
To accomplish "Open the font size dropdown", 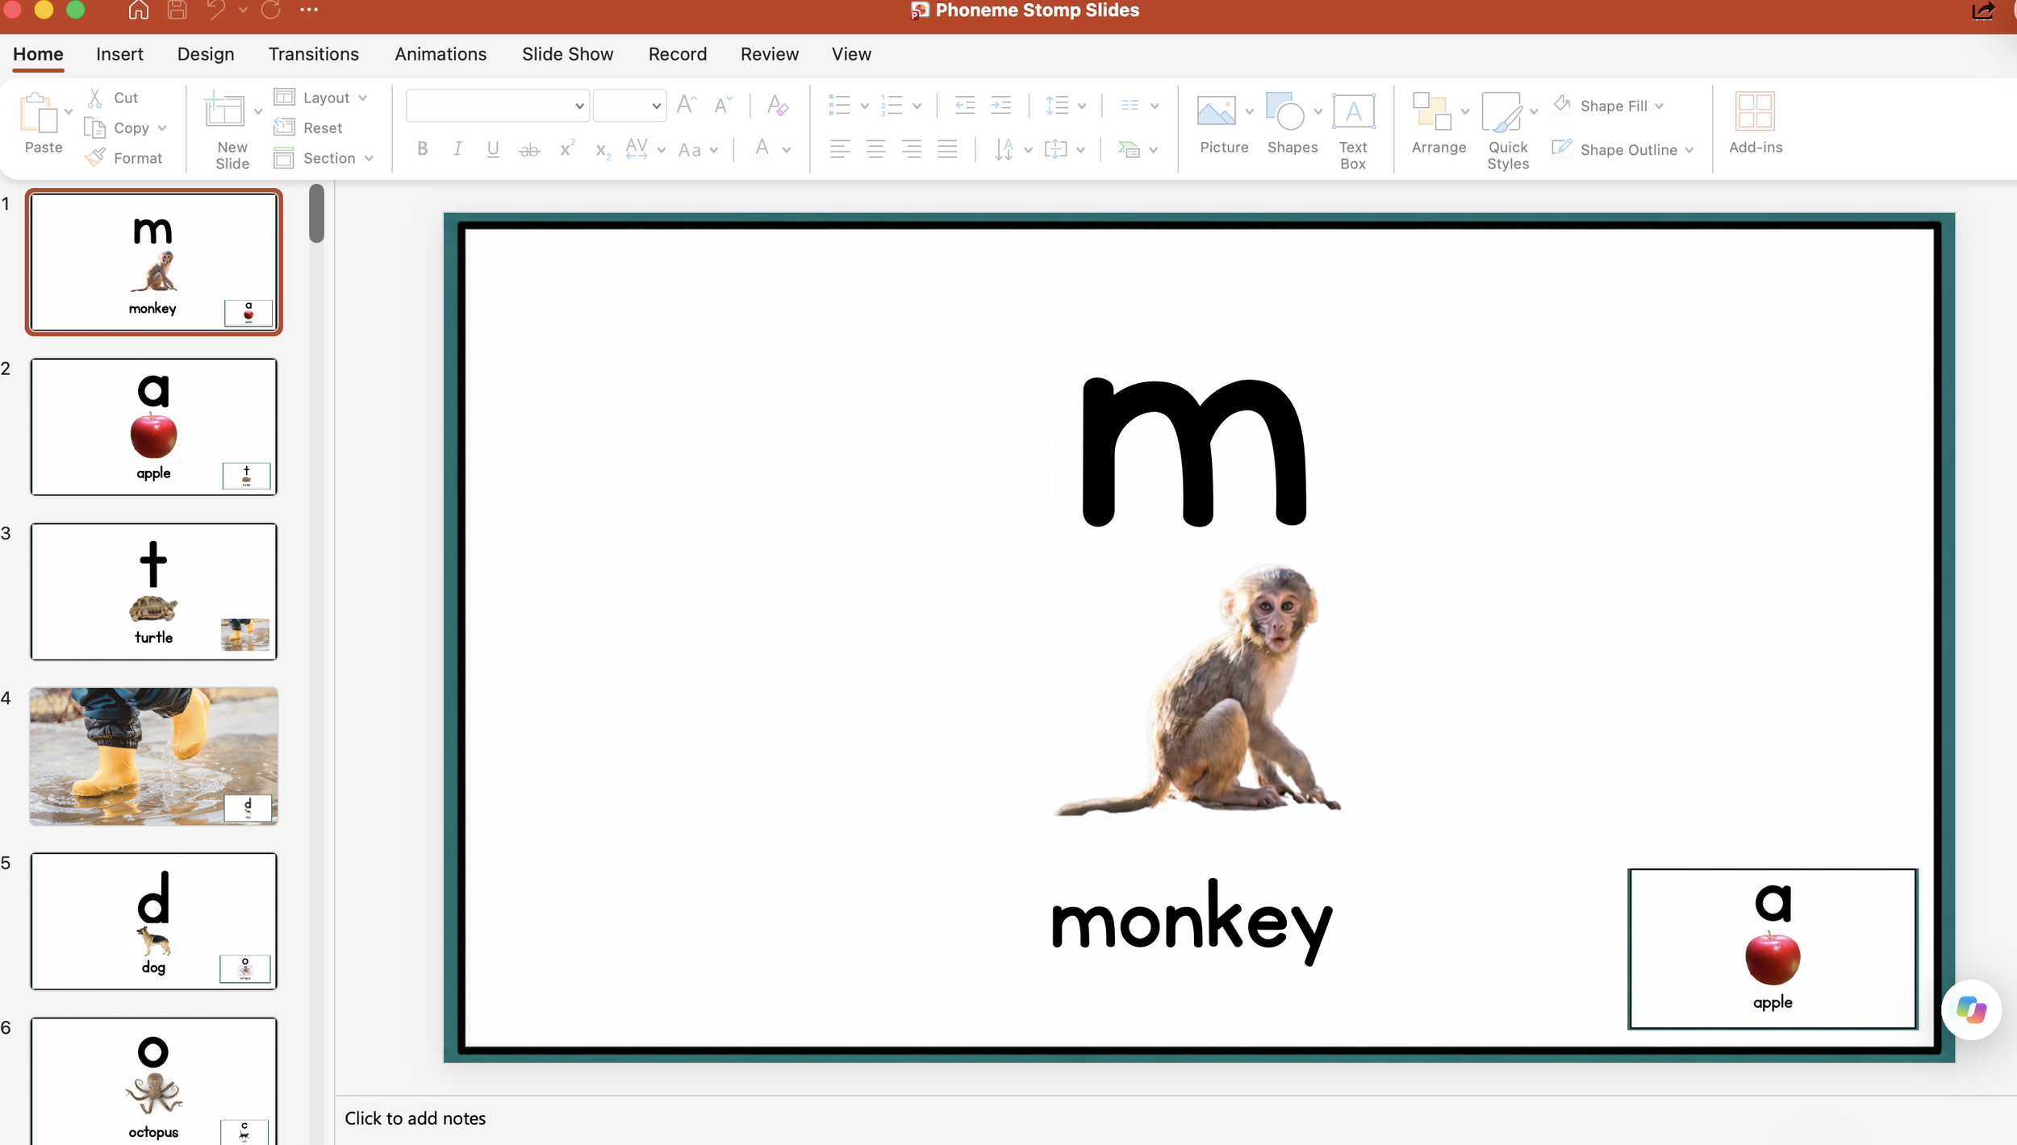I will (x=656, y=106).
